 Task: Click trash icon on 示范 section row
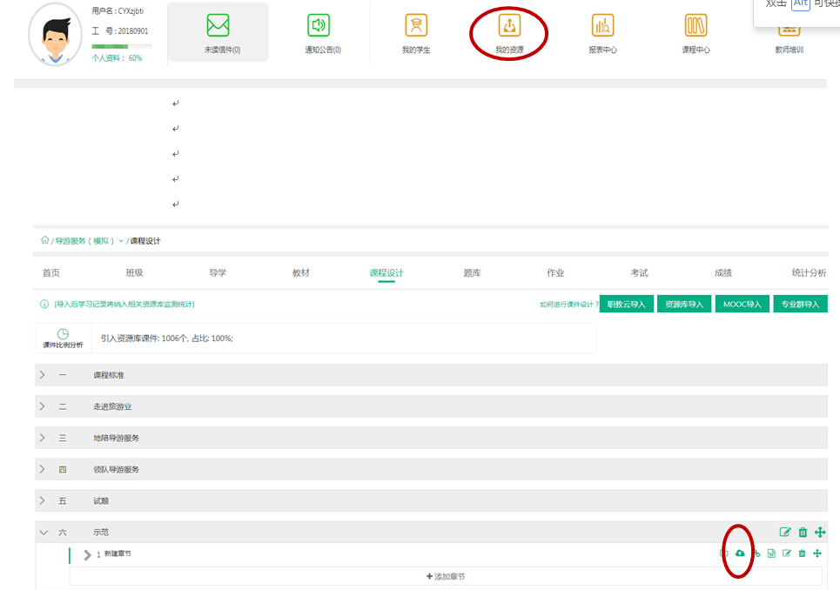803,532
